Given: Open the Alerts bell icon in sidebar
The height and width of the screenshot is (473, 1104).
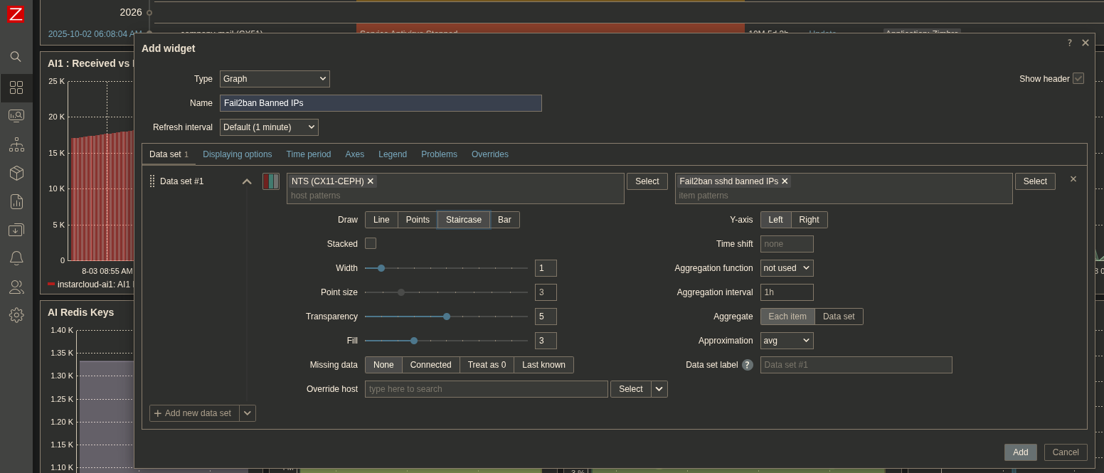Looking at the screenshot, I should [x=16, y=258].
